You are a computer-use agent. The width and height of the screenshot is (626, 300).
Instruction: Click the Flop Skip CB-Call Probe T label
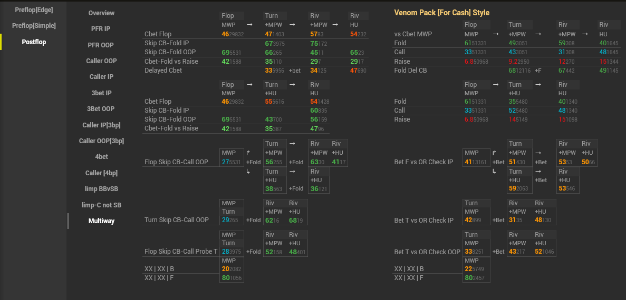tap(181, 252)
